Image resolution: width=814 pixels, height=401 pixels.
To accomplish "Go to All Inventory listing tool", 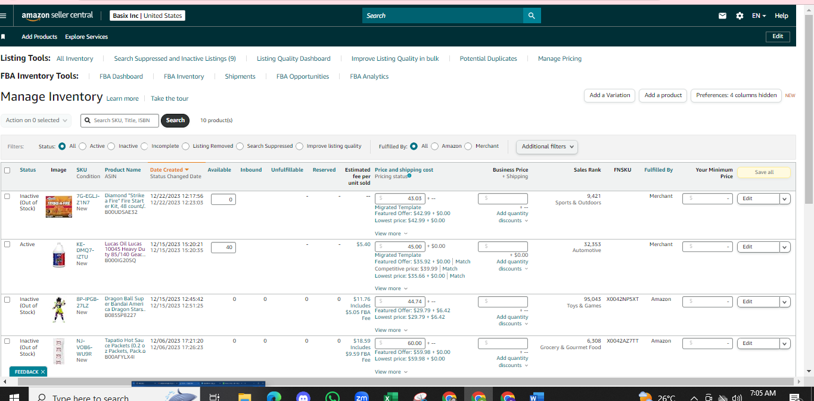I will [75, 59].
